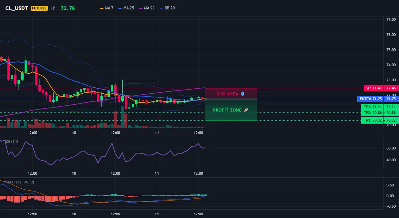Click the MACD 0.50 axis label
Viewport: 399px width, 218px height.
[x=390, y=185]
